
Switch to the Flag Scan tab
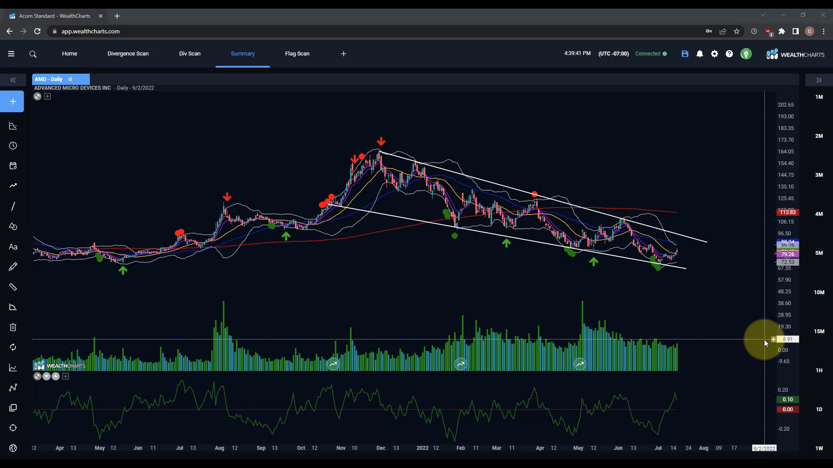coord(297,54)
